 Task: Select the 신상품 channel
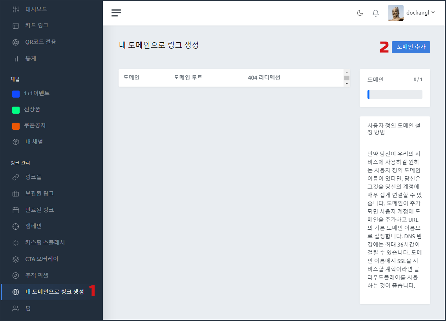pyautogui.click(x=32, y=109)
